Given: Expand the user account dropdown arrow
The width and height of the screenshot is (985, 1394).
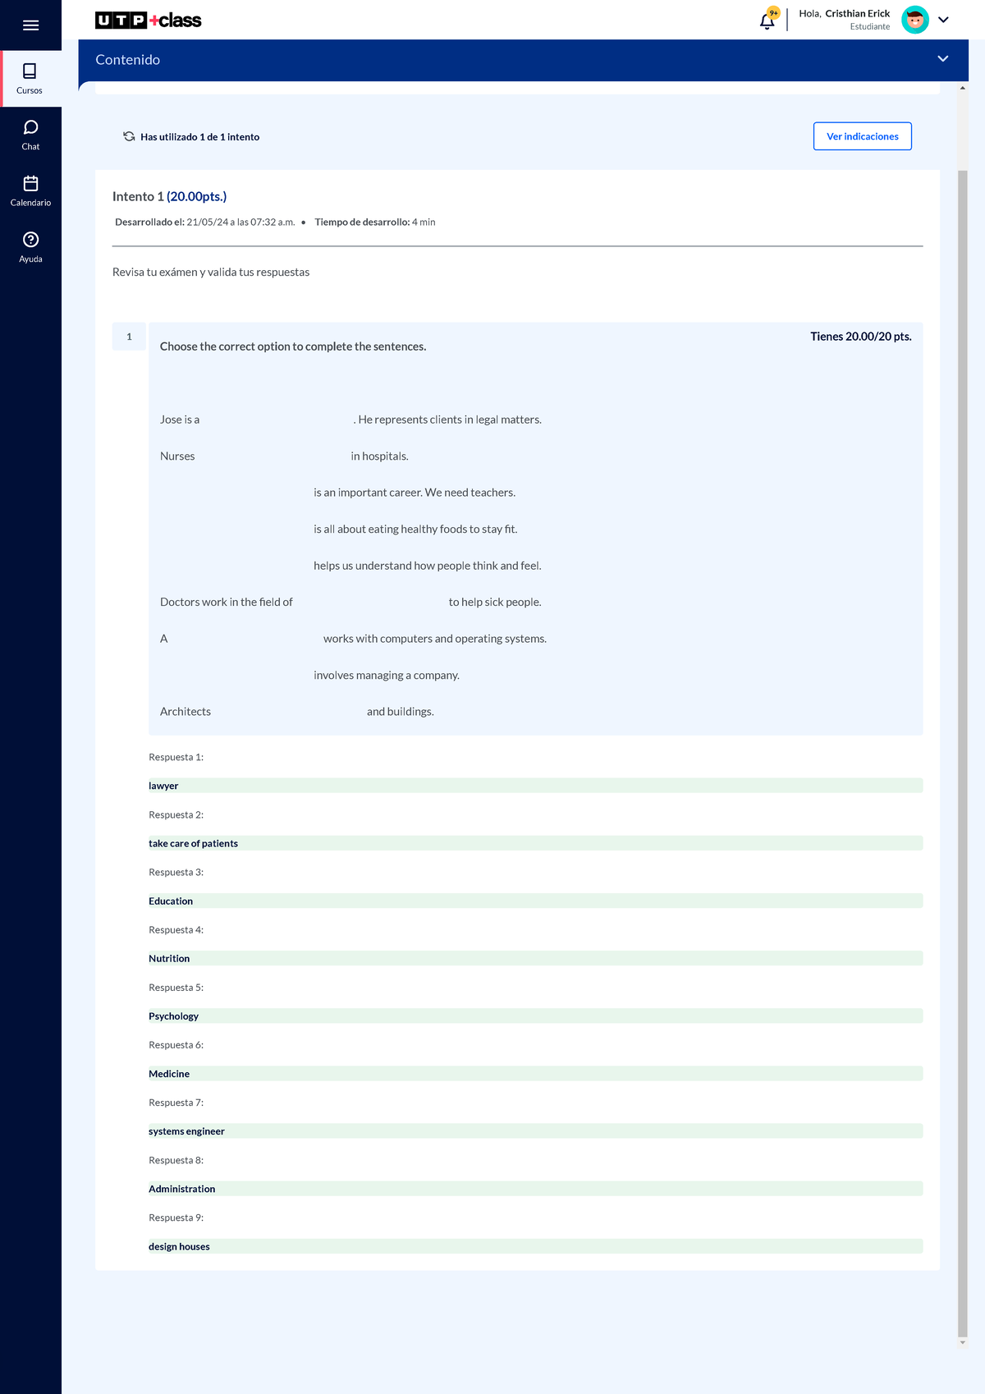Looking at the screenshot, I should 943,20.
